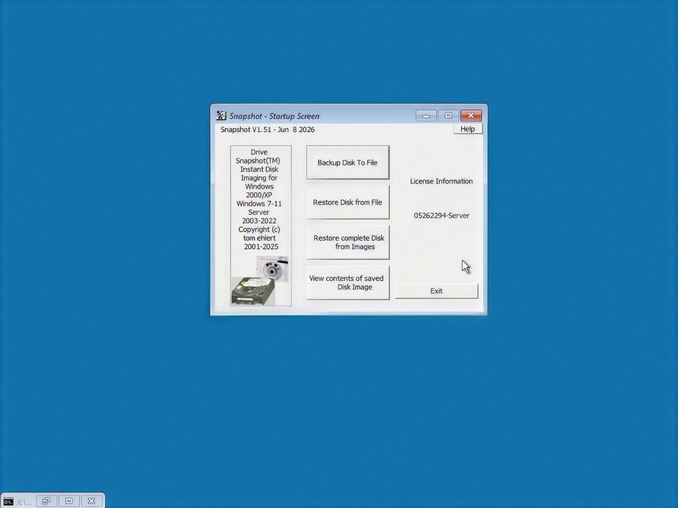
Task: Click the 'Snapshot - Startup Screen' window title
Action: 274,116
